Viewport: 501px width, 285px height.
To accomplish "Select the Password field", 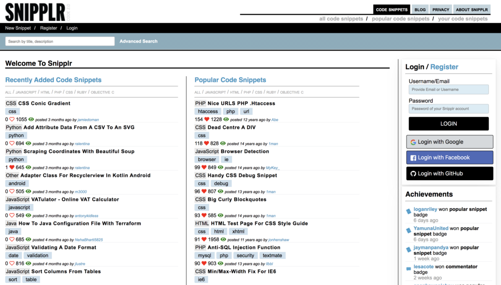I will pyautogui.click(x=448, y=109).
